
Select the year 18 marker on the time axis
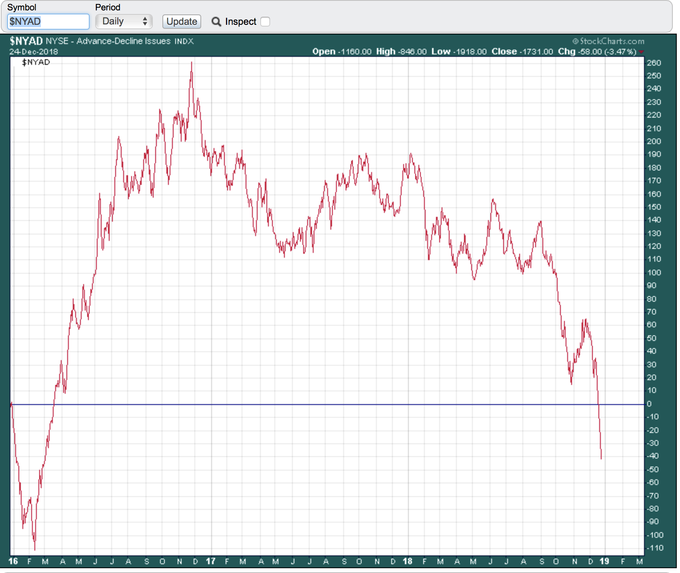[x=407, y=561]
